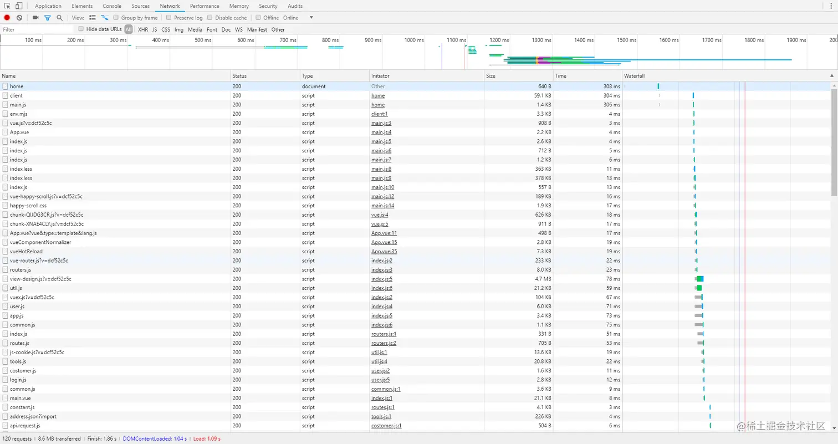838x444 pixels.
Task: Open the costomer.js:1 initiator link
Action: (386, 426)
